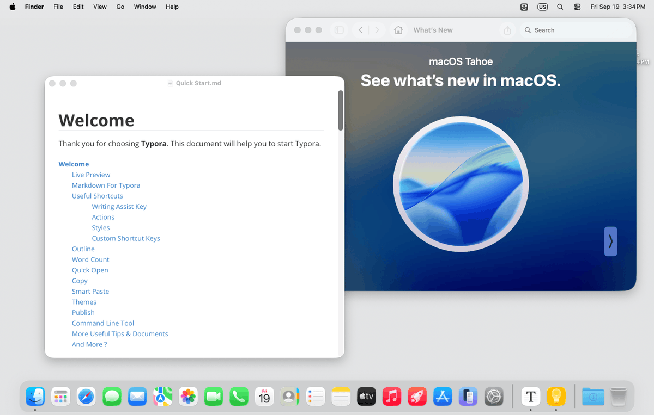
Task: Go forward in What's New window
Action: coord(377,30)
